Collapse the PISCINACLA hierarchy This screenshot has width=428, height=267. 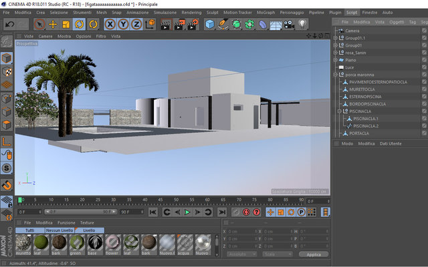339,111
